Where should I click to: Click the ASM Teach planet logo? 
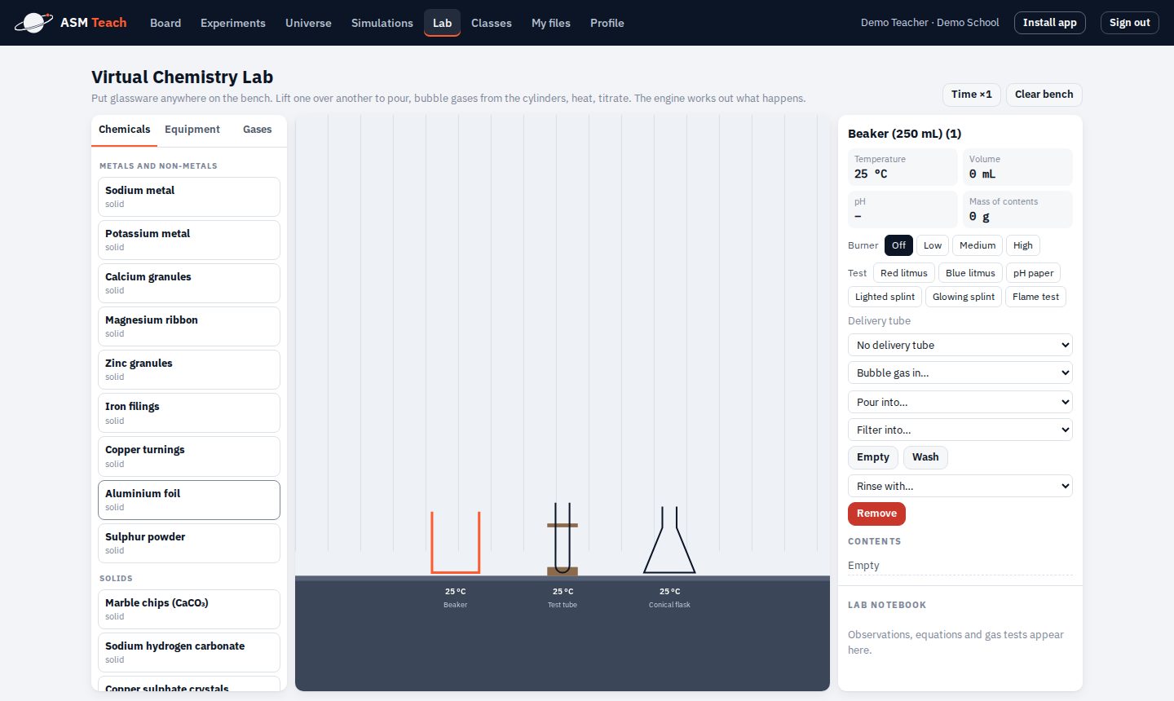[x=33, y=23]
